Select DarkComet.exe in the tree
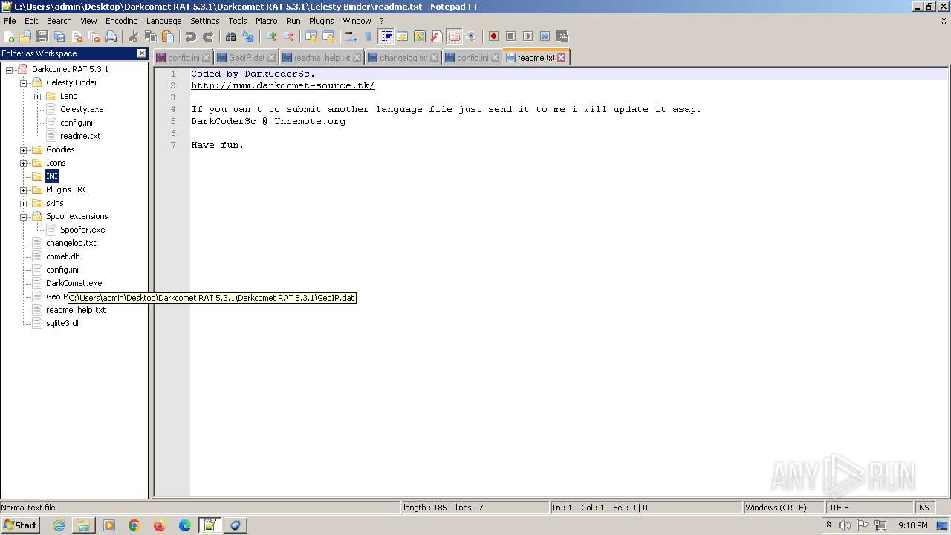 (74, 283)
